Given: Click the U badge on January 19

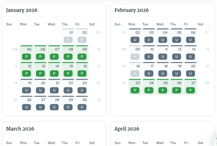Looking at the screenshot, I should pyautogui.click(x=27, y=90).
